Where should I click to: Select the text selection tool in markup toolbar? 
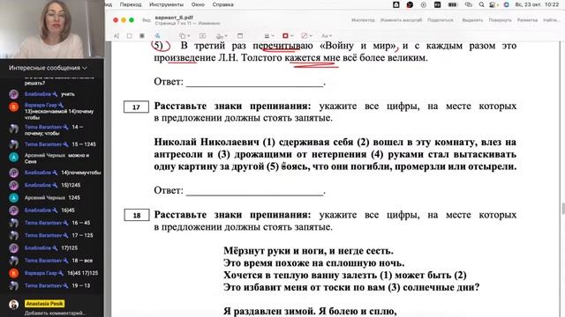coord(117,36)
